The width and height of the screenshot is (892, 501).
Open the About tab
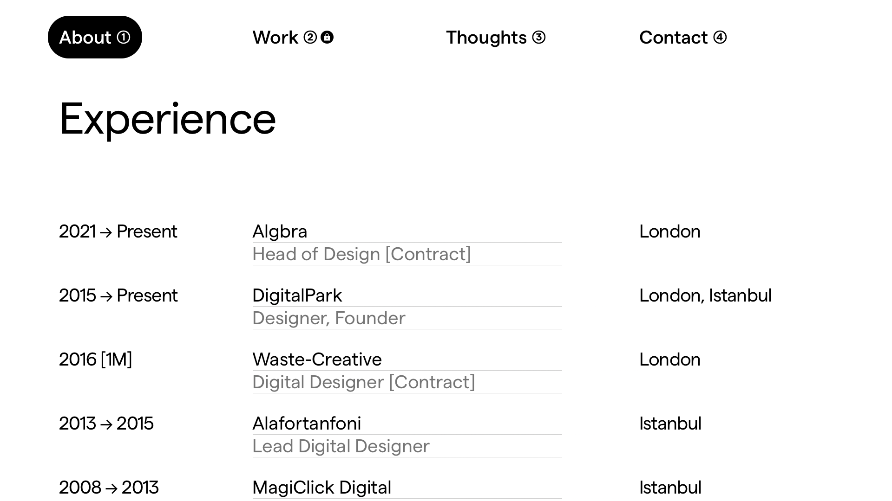tap(95, 37)
